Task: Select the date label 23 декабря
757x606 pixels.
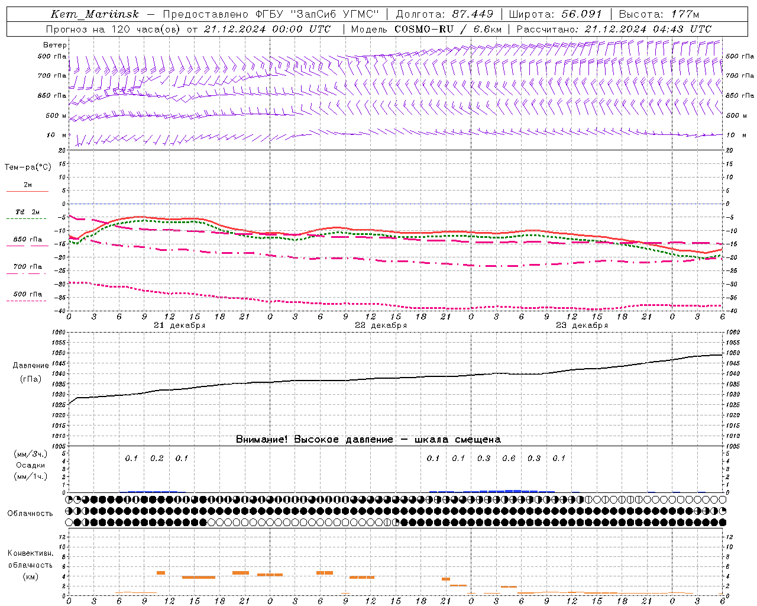Action: 582,325
